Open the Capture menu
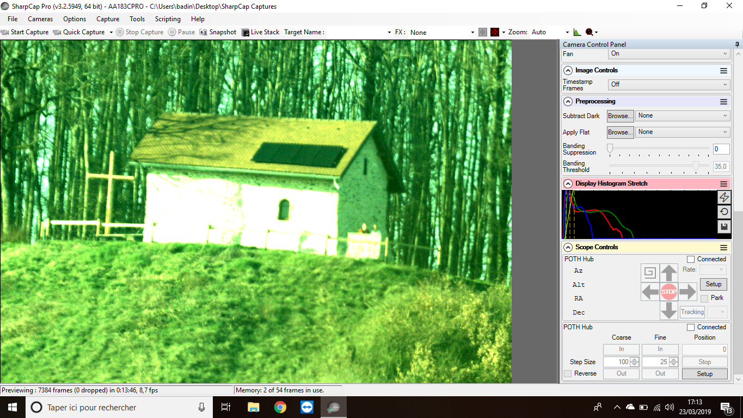 point(108,19)
